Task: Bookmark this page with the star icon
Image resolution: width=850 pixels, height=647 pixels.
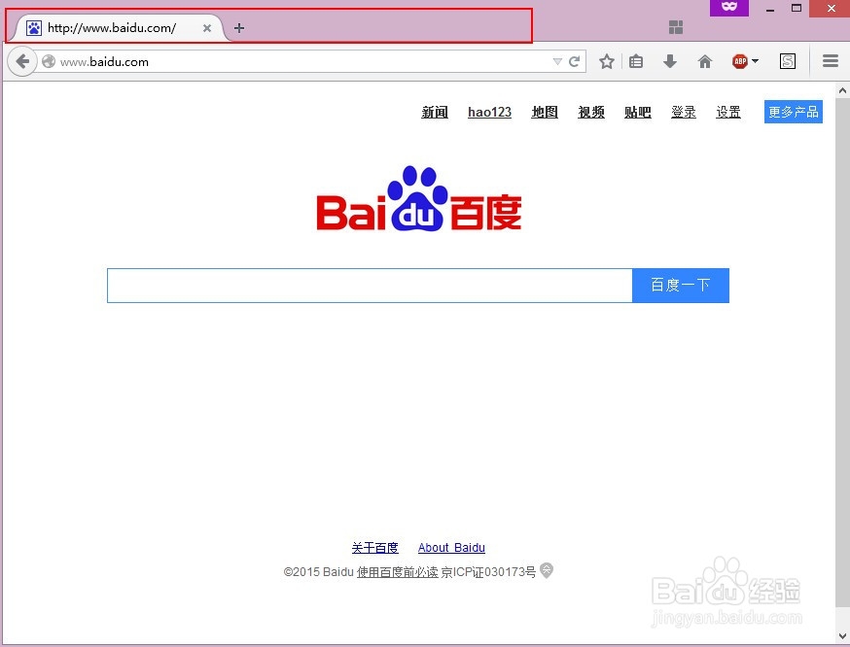Action: point(607,61)
